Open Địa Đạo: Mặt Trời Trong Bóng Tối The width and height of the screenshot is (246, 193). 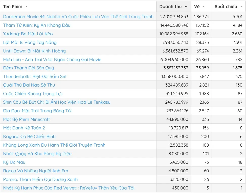click(37, 111)
